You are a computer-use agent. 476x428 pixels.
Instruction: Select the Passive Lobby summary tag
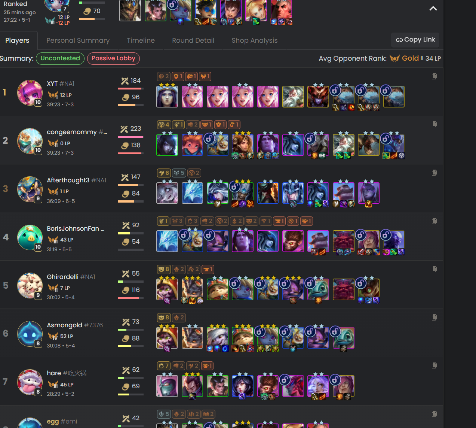point(113,58)
